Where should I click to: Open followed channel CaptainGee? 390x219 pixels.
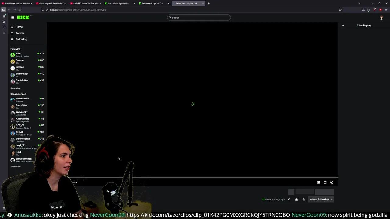pos(27,82)
